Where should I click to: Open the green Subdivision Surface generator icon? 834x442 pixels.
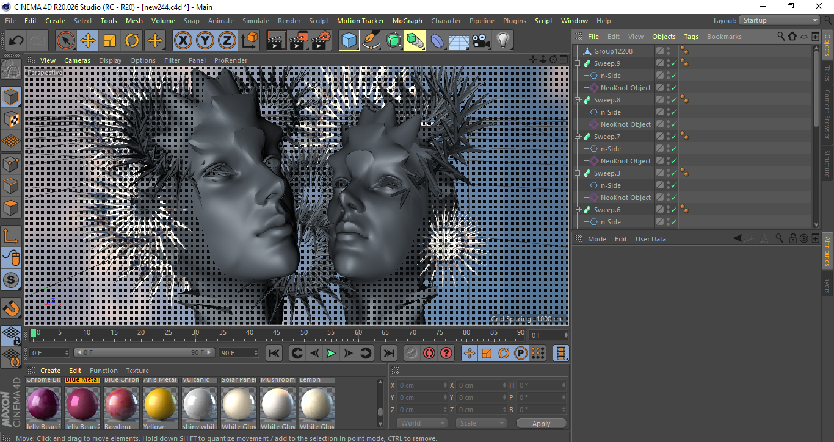[x=393, y=41]
